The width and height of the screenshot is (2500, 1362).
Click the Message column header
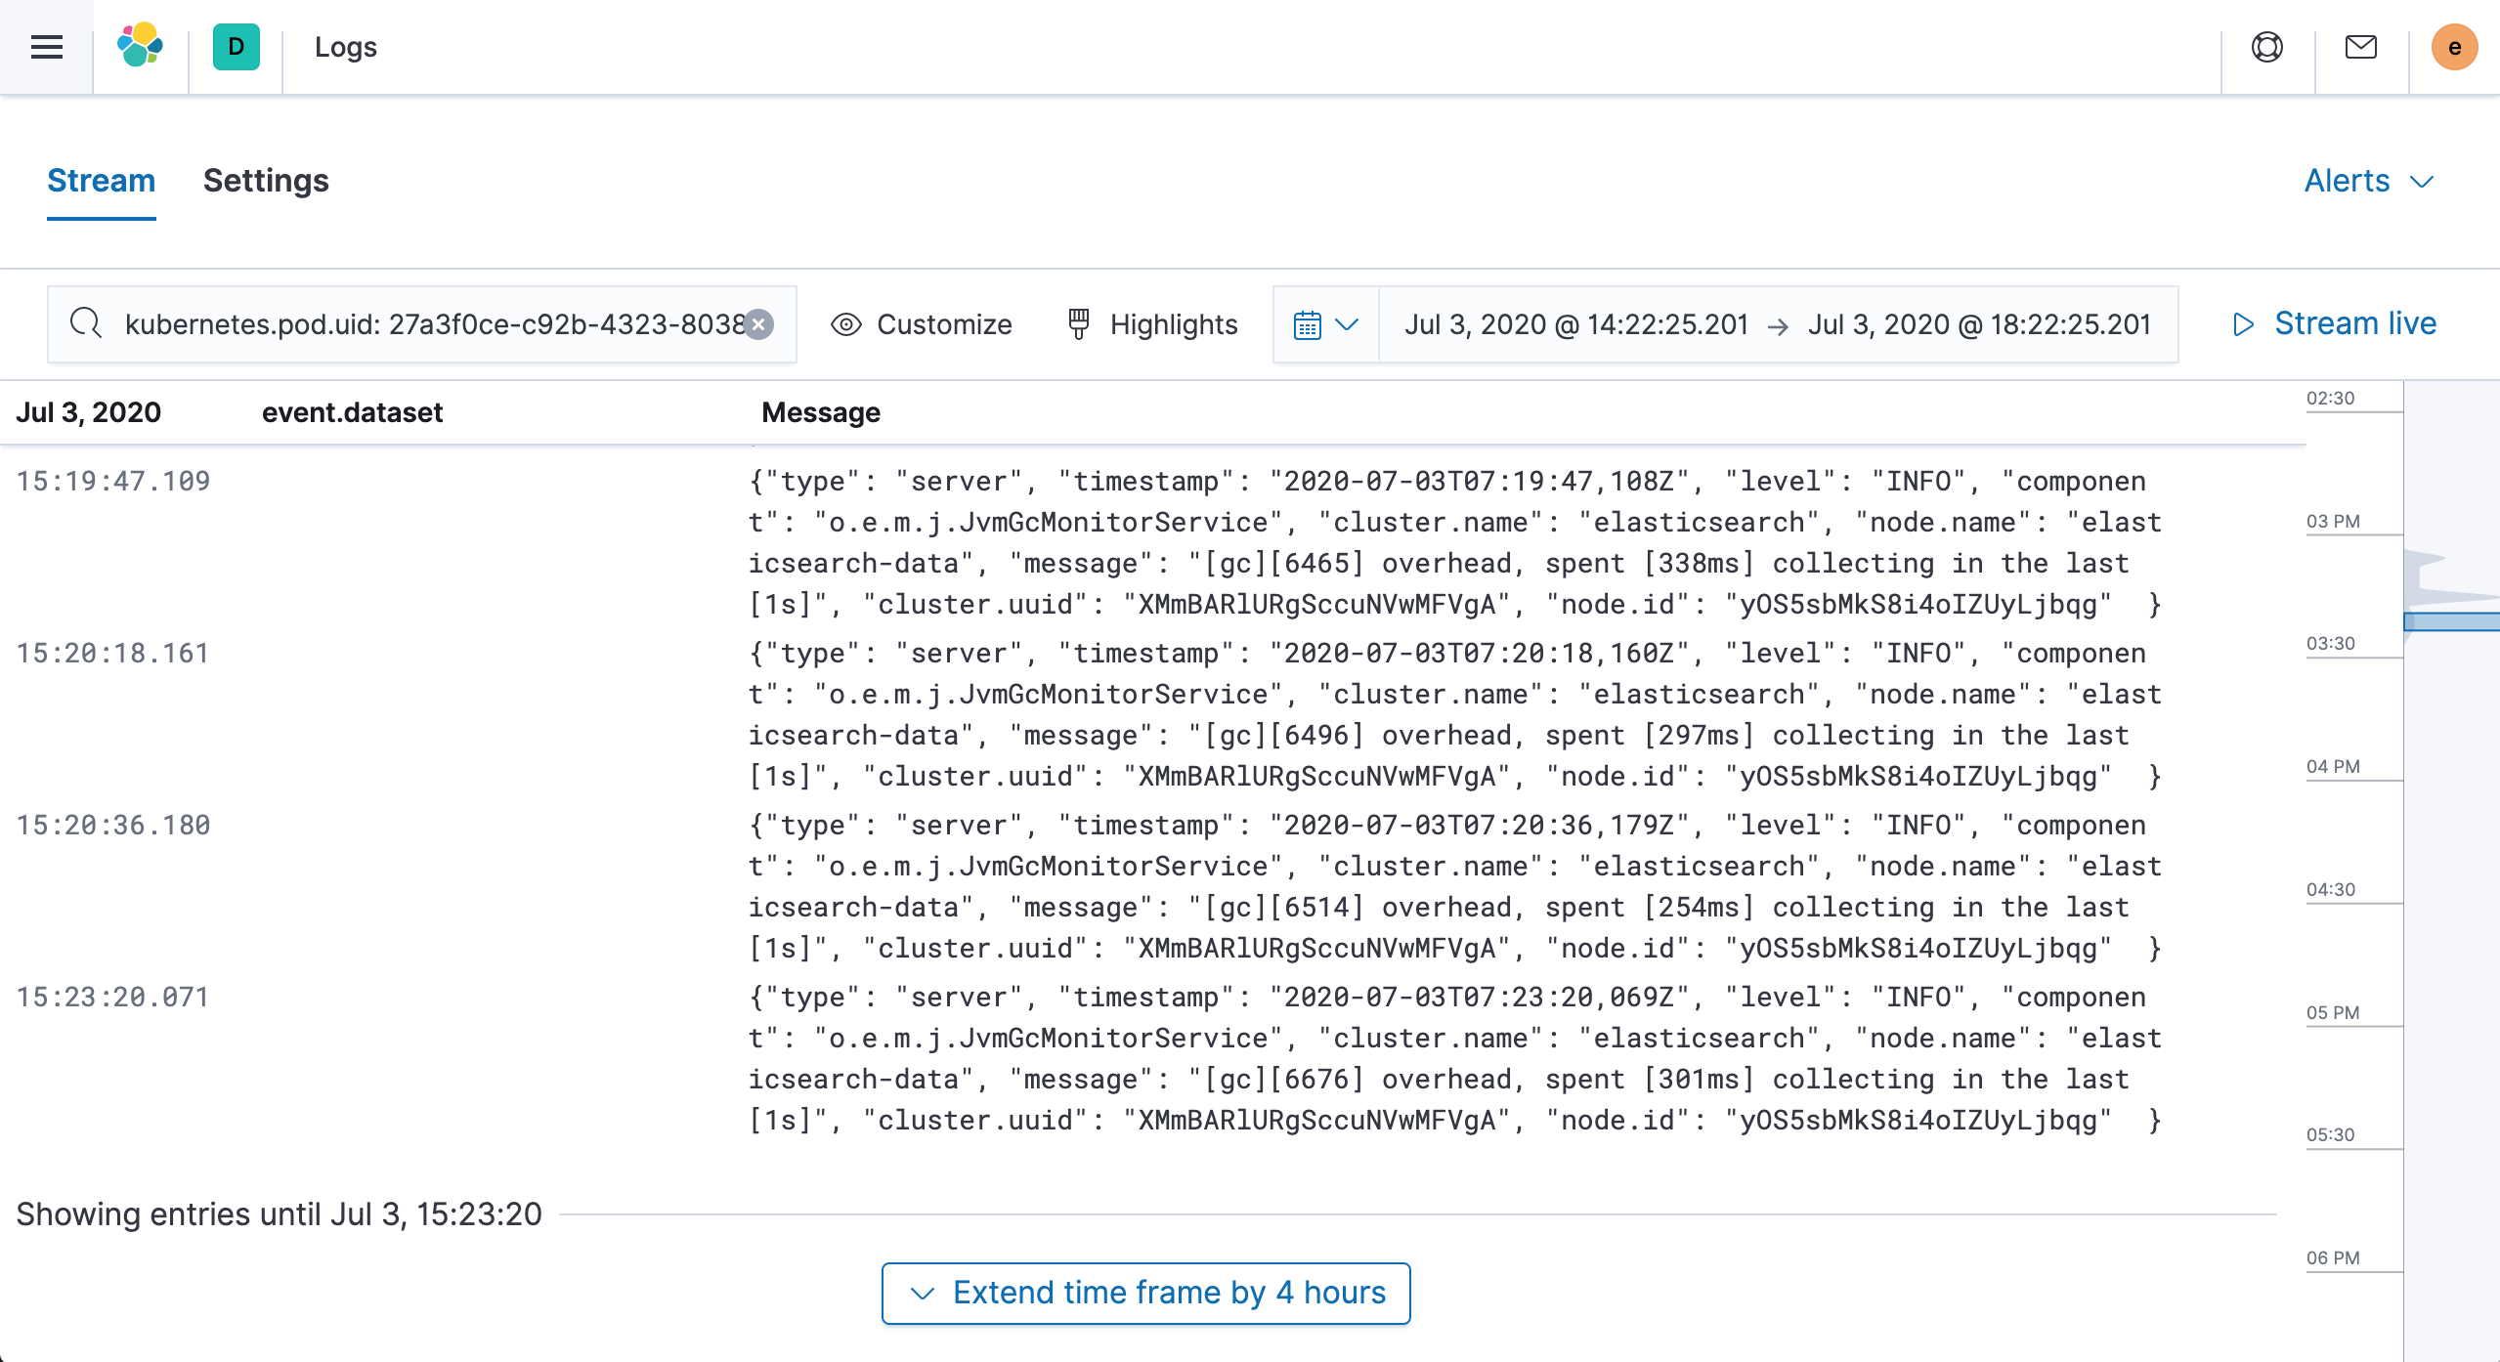click(821, 412)
